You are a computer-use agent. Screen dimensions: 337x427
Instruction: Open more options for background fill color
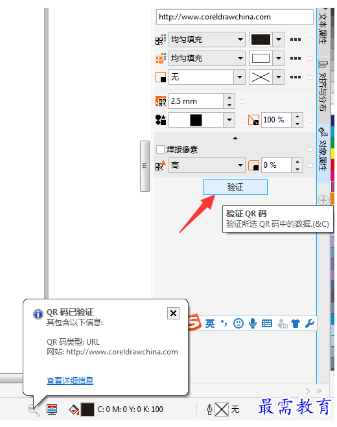click(296, 58)
